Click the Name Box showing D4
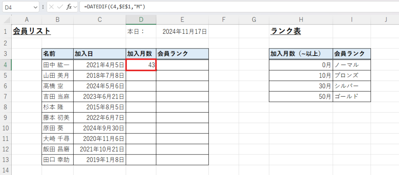 point(18,7)
